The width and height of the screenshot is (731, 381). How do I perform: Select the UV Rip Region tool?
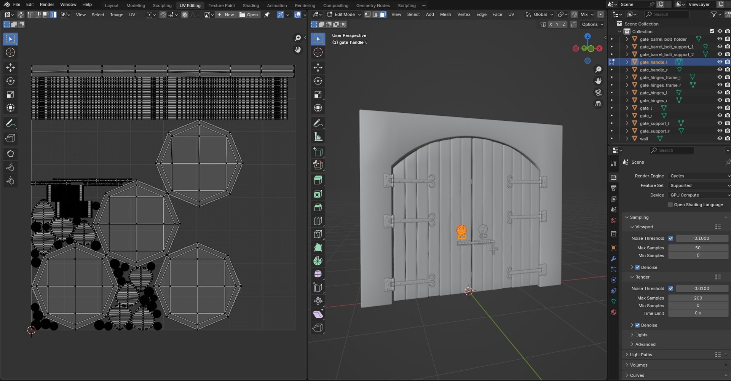click(x=10, y=138)
